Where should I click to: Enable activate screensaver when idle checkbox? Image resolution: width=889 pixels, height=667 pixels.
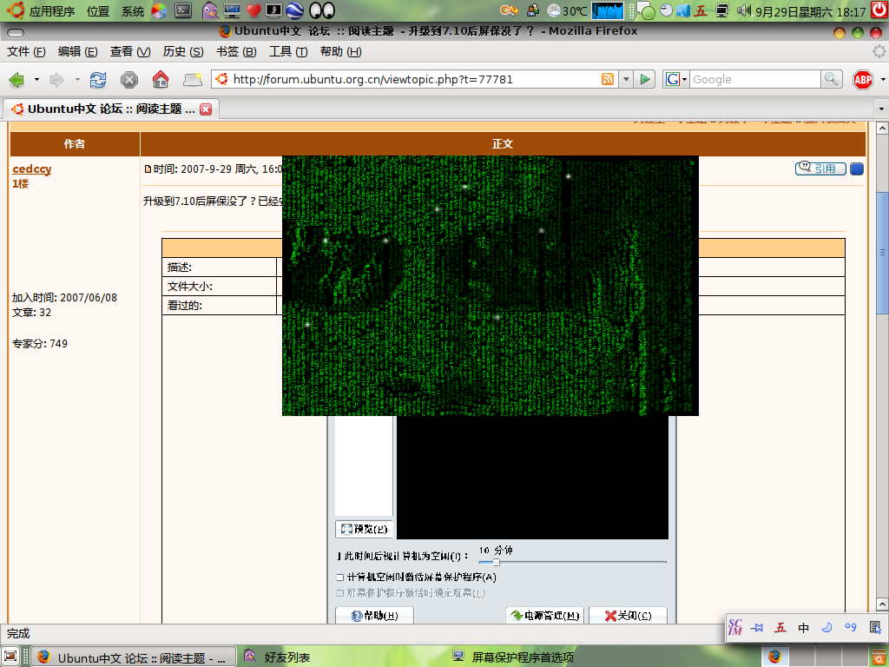[340, 578]
